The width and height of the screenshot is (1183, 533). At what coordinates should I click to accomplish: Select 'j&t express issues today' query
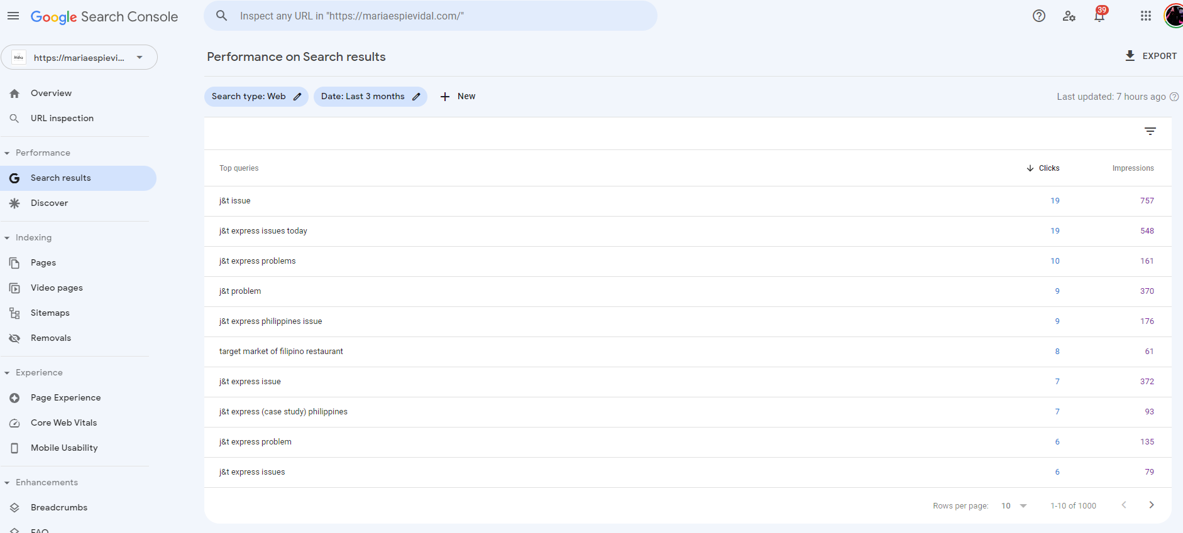tap(688, 231)
